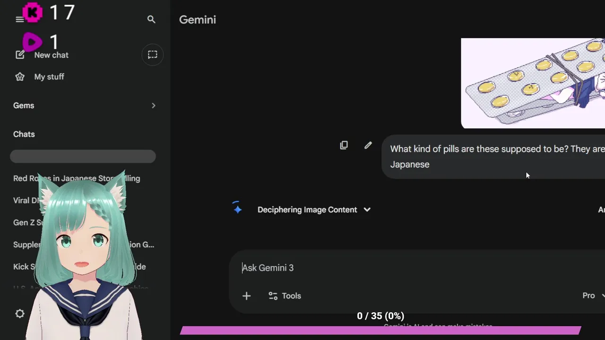Edit the prompt with pencil icon
The width and height of the screenshot is (605, 340).
[x=368, y=145]
